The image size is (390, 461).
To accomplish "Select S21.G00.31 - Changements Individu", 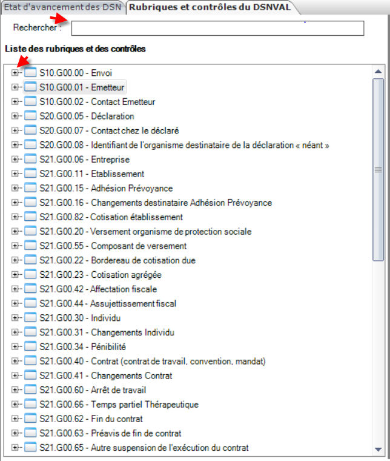I will [107, 332].
